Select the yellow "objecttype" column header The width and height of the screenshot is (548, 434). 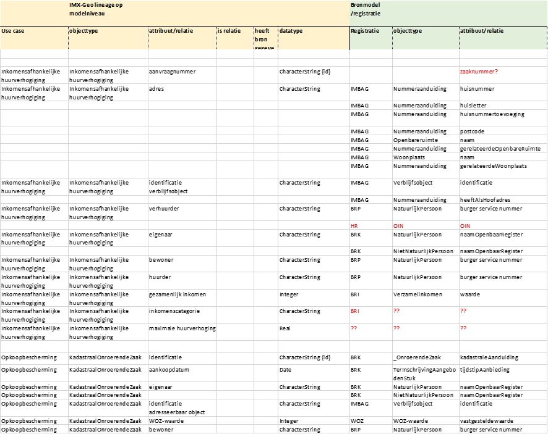coord(84,31)
